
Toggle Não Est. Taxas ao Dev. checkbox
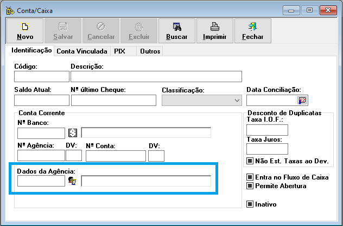[250, 161]
